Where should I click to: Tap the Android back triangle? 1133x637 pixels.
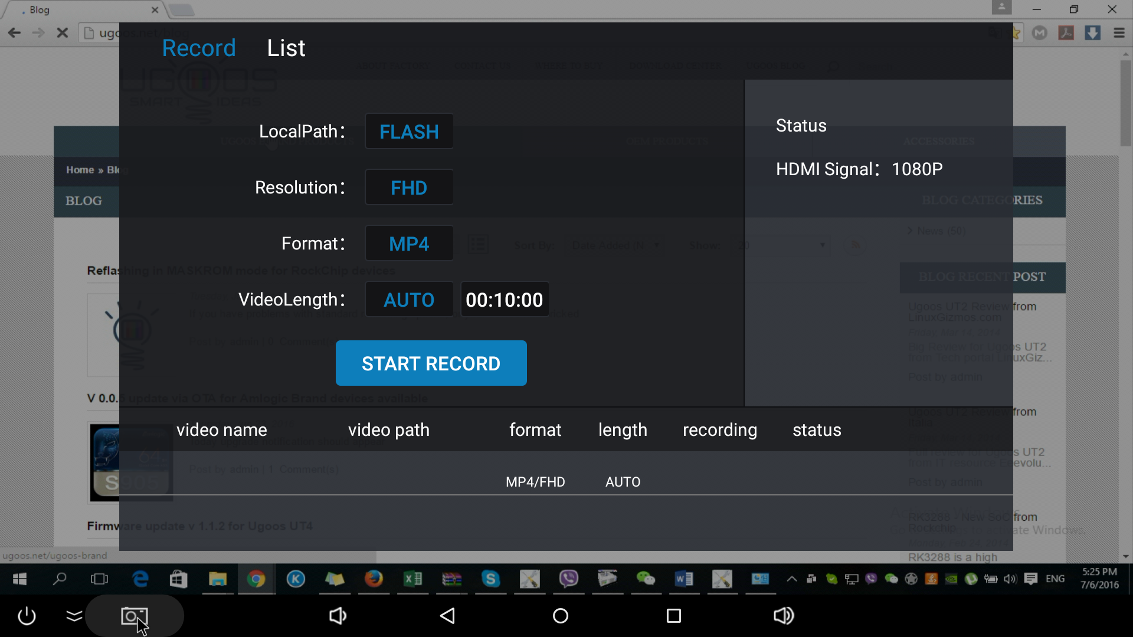[448, 616]
